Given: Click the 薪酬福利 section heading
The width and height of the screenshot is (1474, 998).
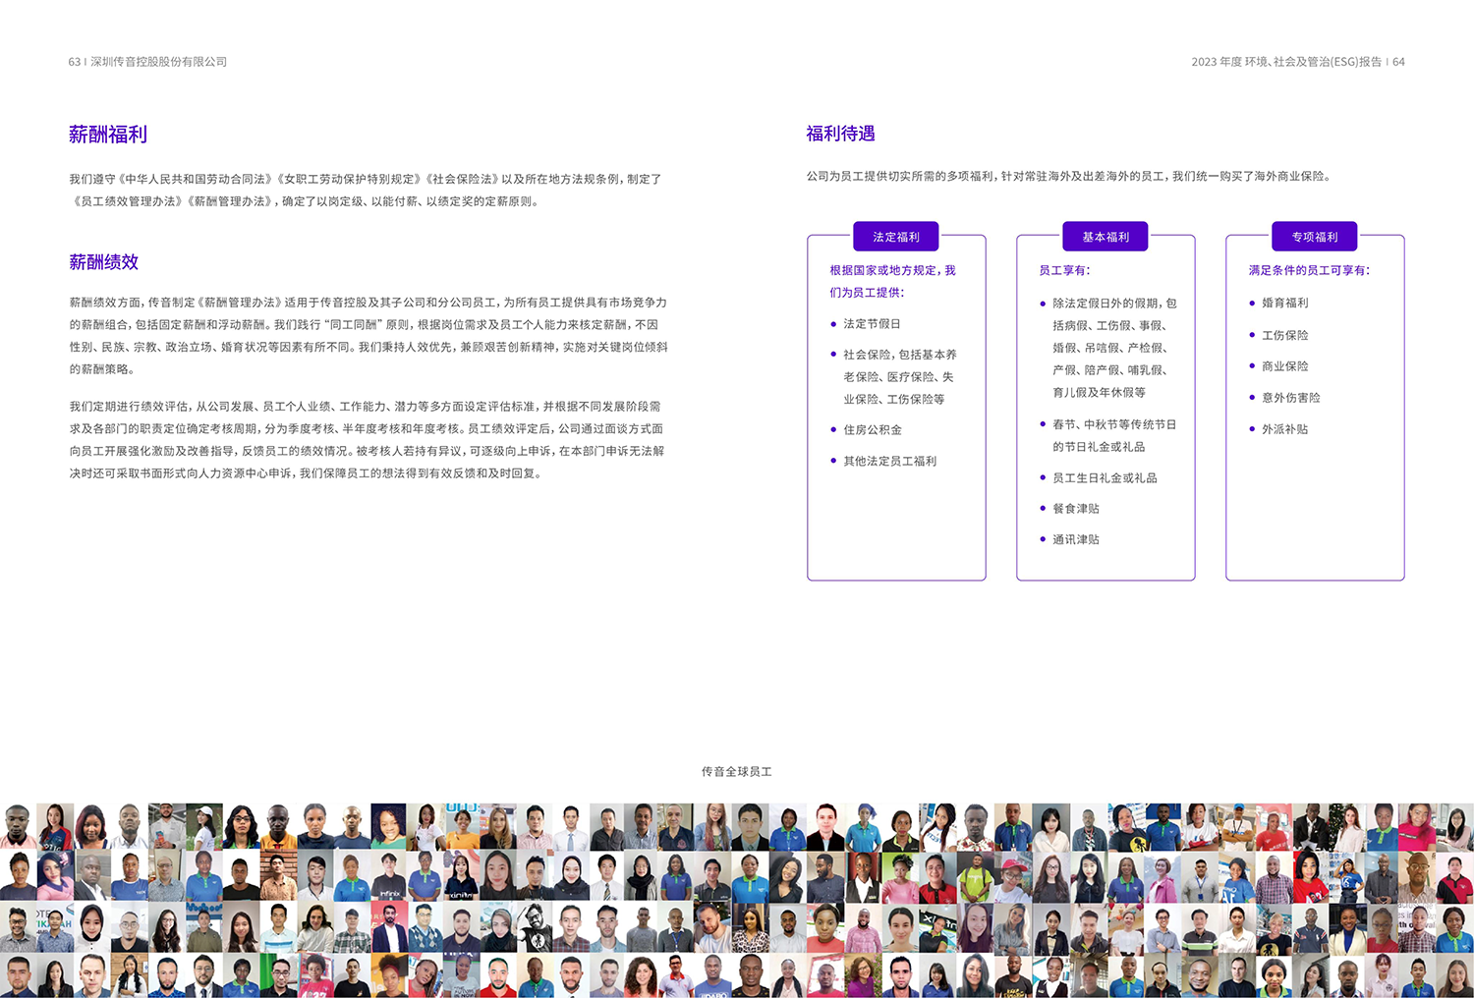Looking at the screenshot, I should click(x=108, y=135).
